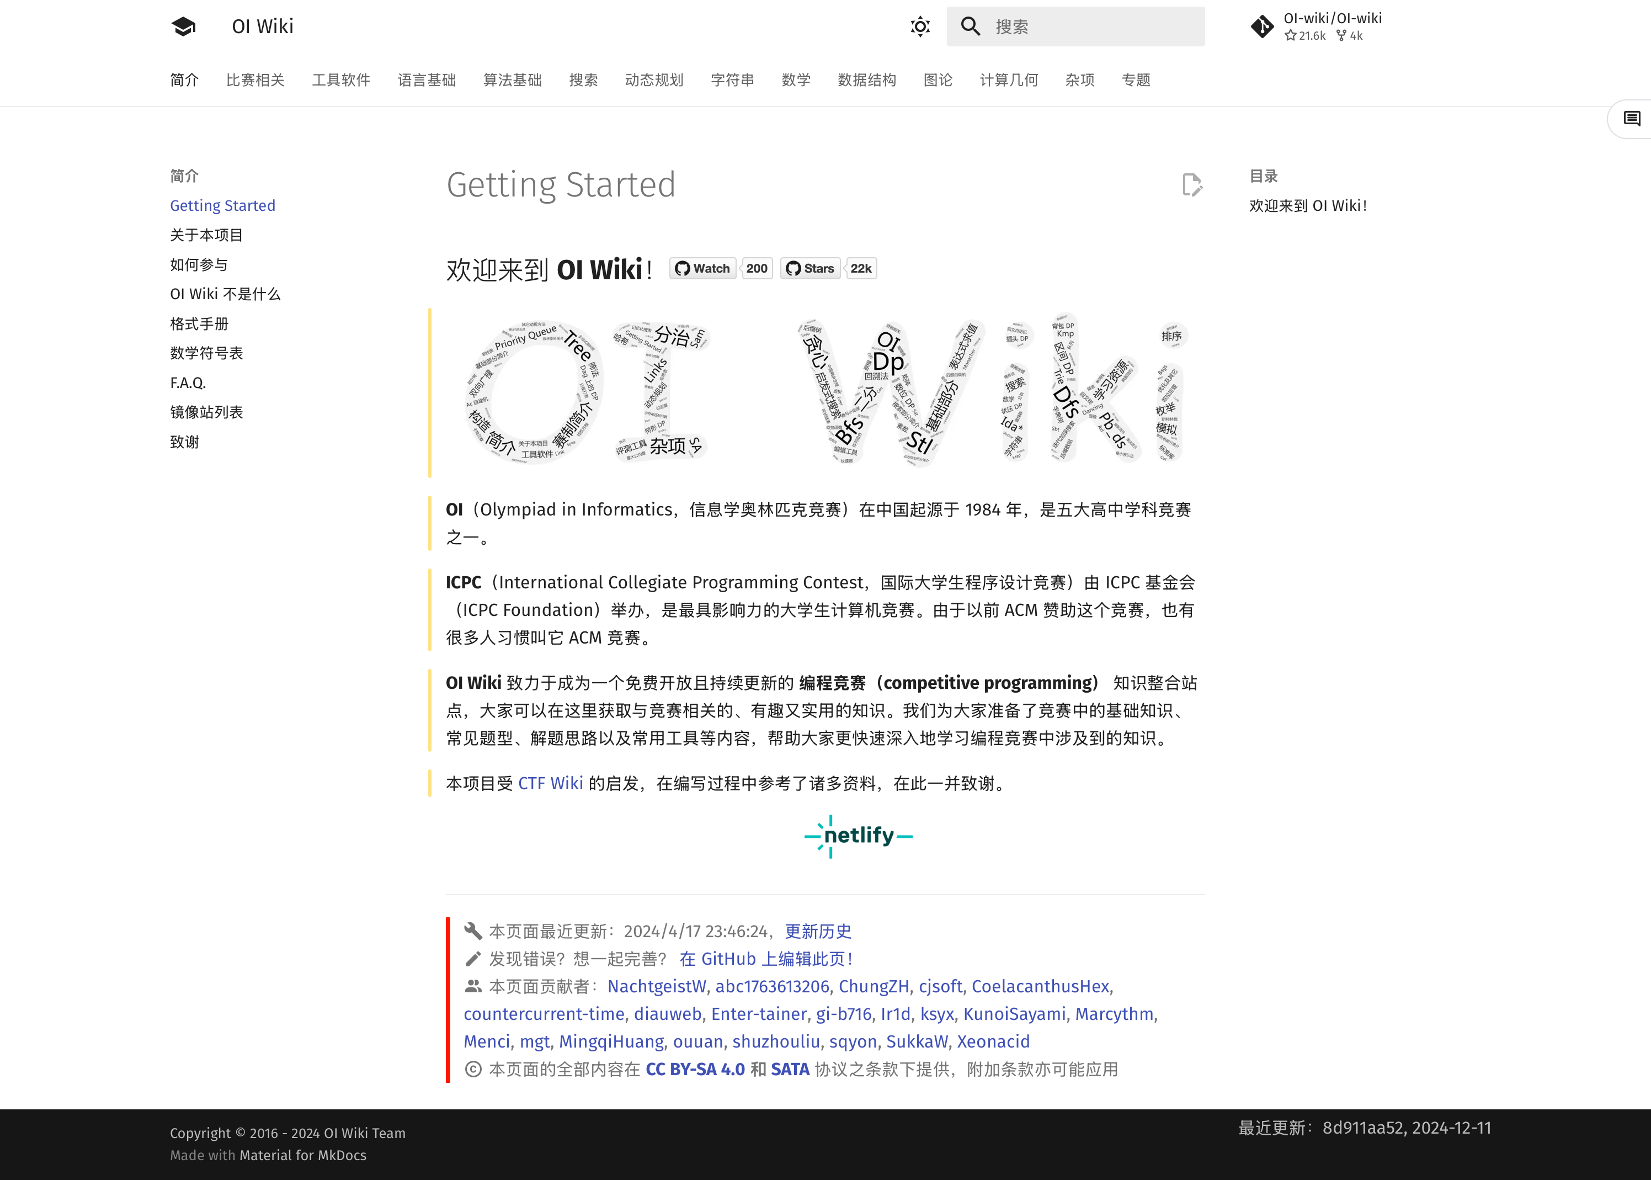Go to the 动态规划 tab
1651x1180 pixels.
[x=654, y=80]
